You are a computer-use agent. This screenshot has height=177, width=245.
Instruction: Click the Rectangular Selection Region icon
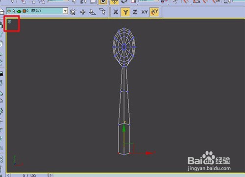click(93, 1)
